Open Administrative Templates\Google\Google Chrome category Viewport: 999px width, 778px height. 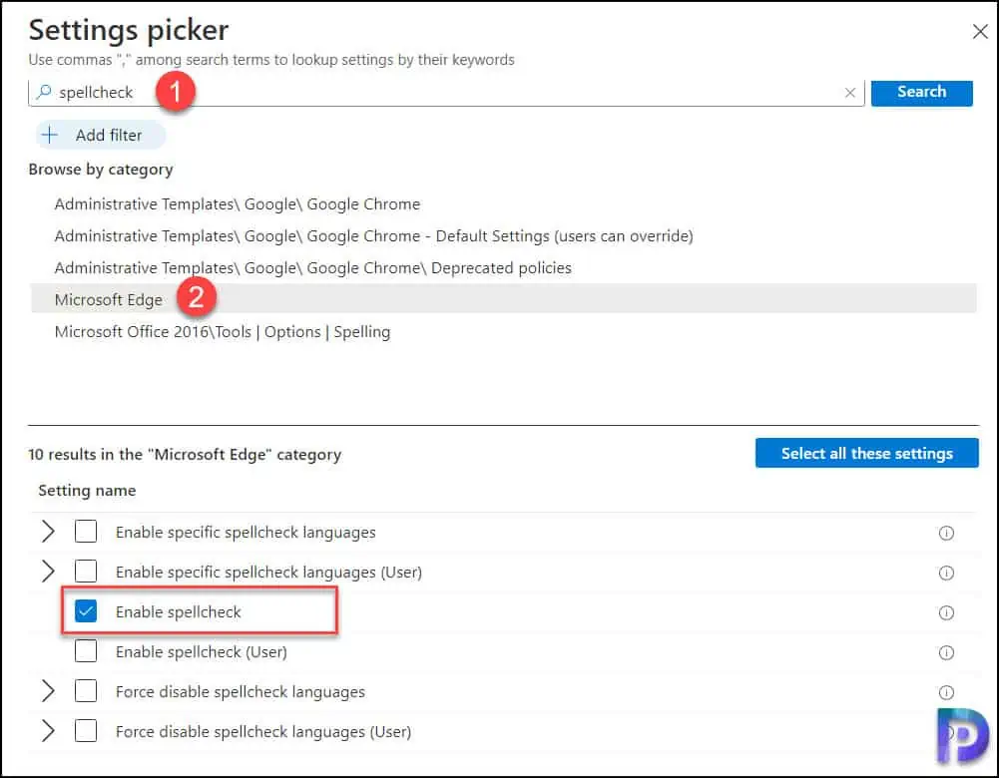point(237,204)
